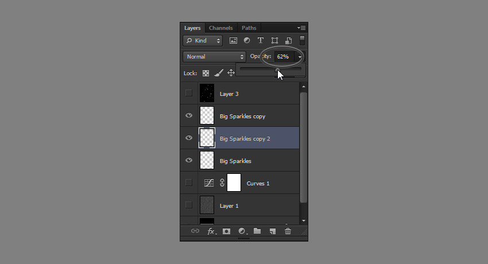The height and width of the screenshot is (264, 488).
Task: Open the Normal blend mode dropdown
Action: click(x=215, y=57)
